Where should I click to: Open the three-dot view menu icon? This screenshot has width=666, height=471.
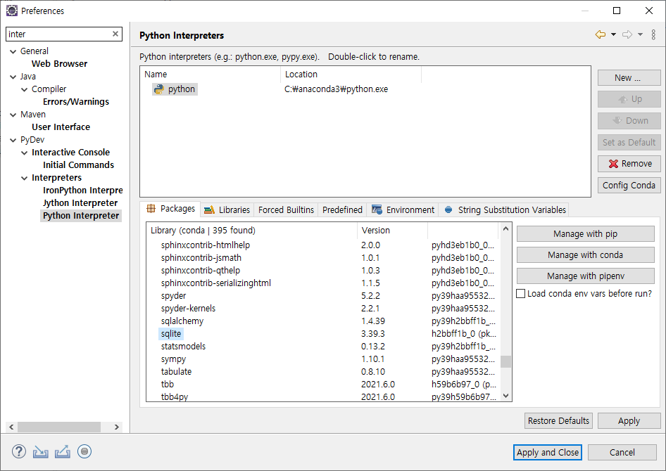pos(653,34)
